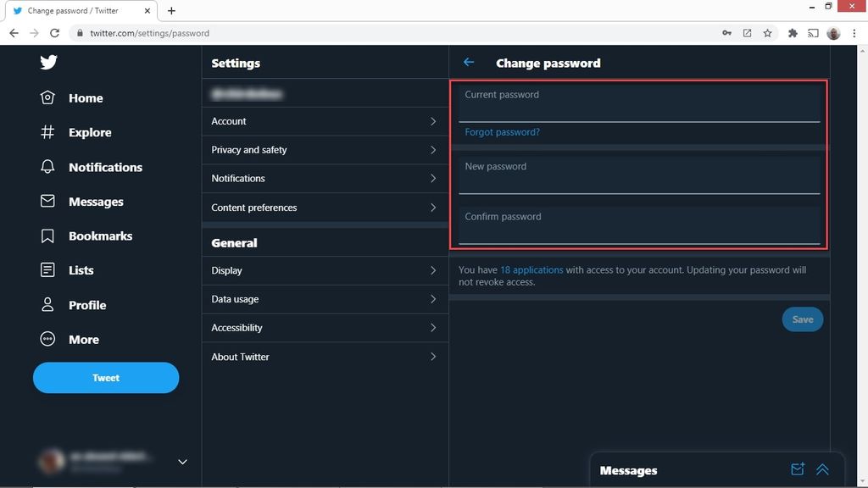This screenshot has width=868, height=488.
Task: Click the Twitter bird logo
Action: point(48,62)
